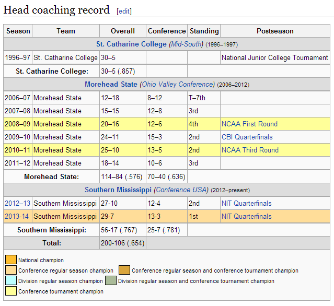Select the 4th standing cell

pyautogui.click(x=204, y=124)
